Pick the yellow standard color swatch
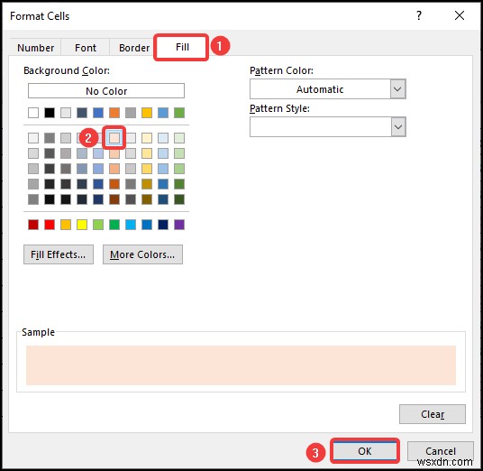Screen dimensions: 483x471 82,225
